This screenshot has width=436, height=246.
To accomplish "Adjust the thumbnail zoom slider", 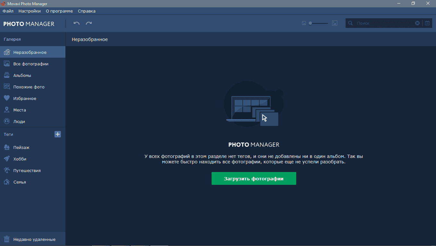I will [x=318, y=23].
